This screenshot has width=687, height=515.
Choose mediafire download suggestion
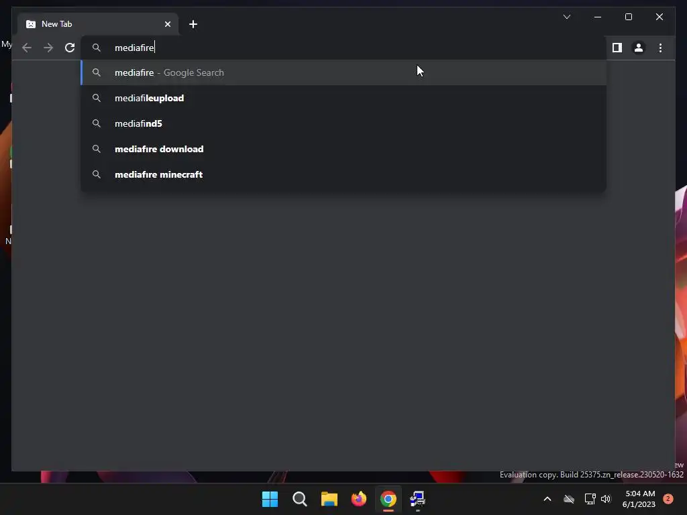[x=344, y=149]
